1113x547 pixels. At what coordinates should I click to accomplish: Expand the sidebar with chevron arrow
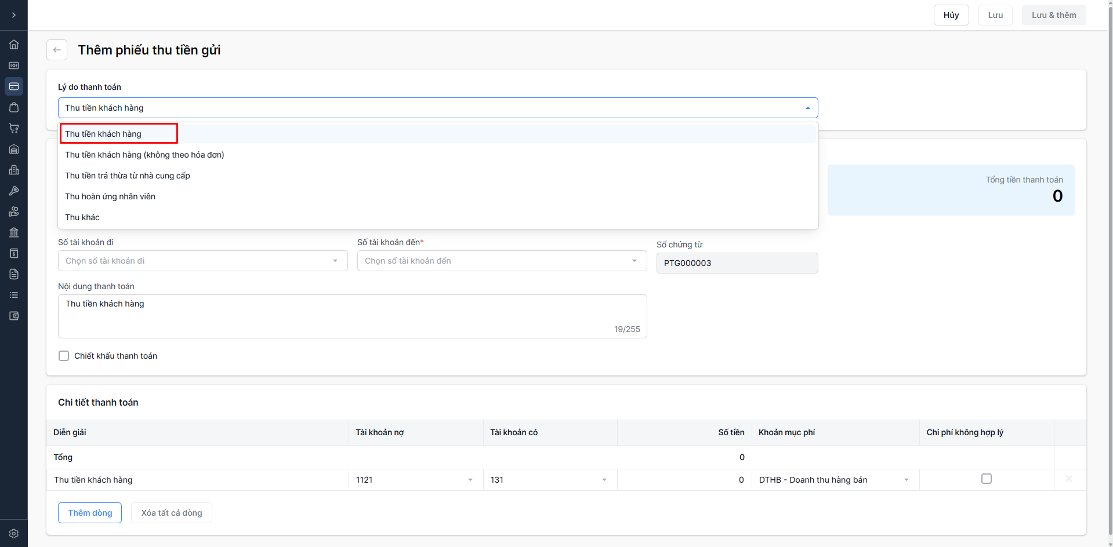pos(14,15)
